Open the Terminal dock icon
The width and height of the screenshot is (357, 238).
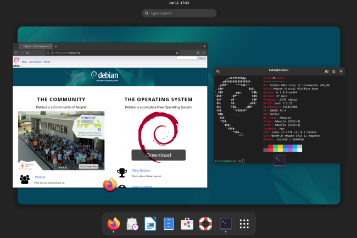point(226,224)
